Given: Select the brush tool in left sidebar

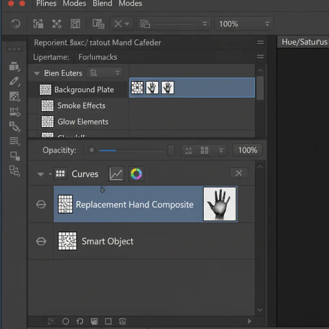Looking at the screenshot, I should pyautogui.click(x=14, y=81).
